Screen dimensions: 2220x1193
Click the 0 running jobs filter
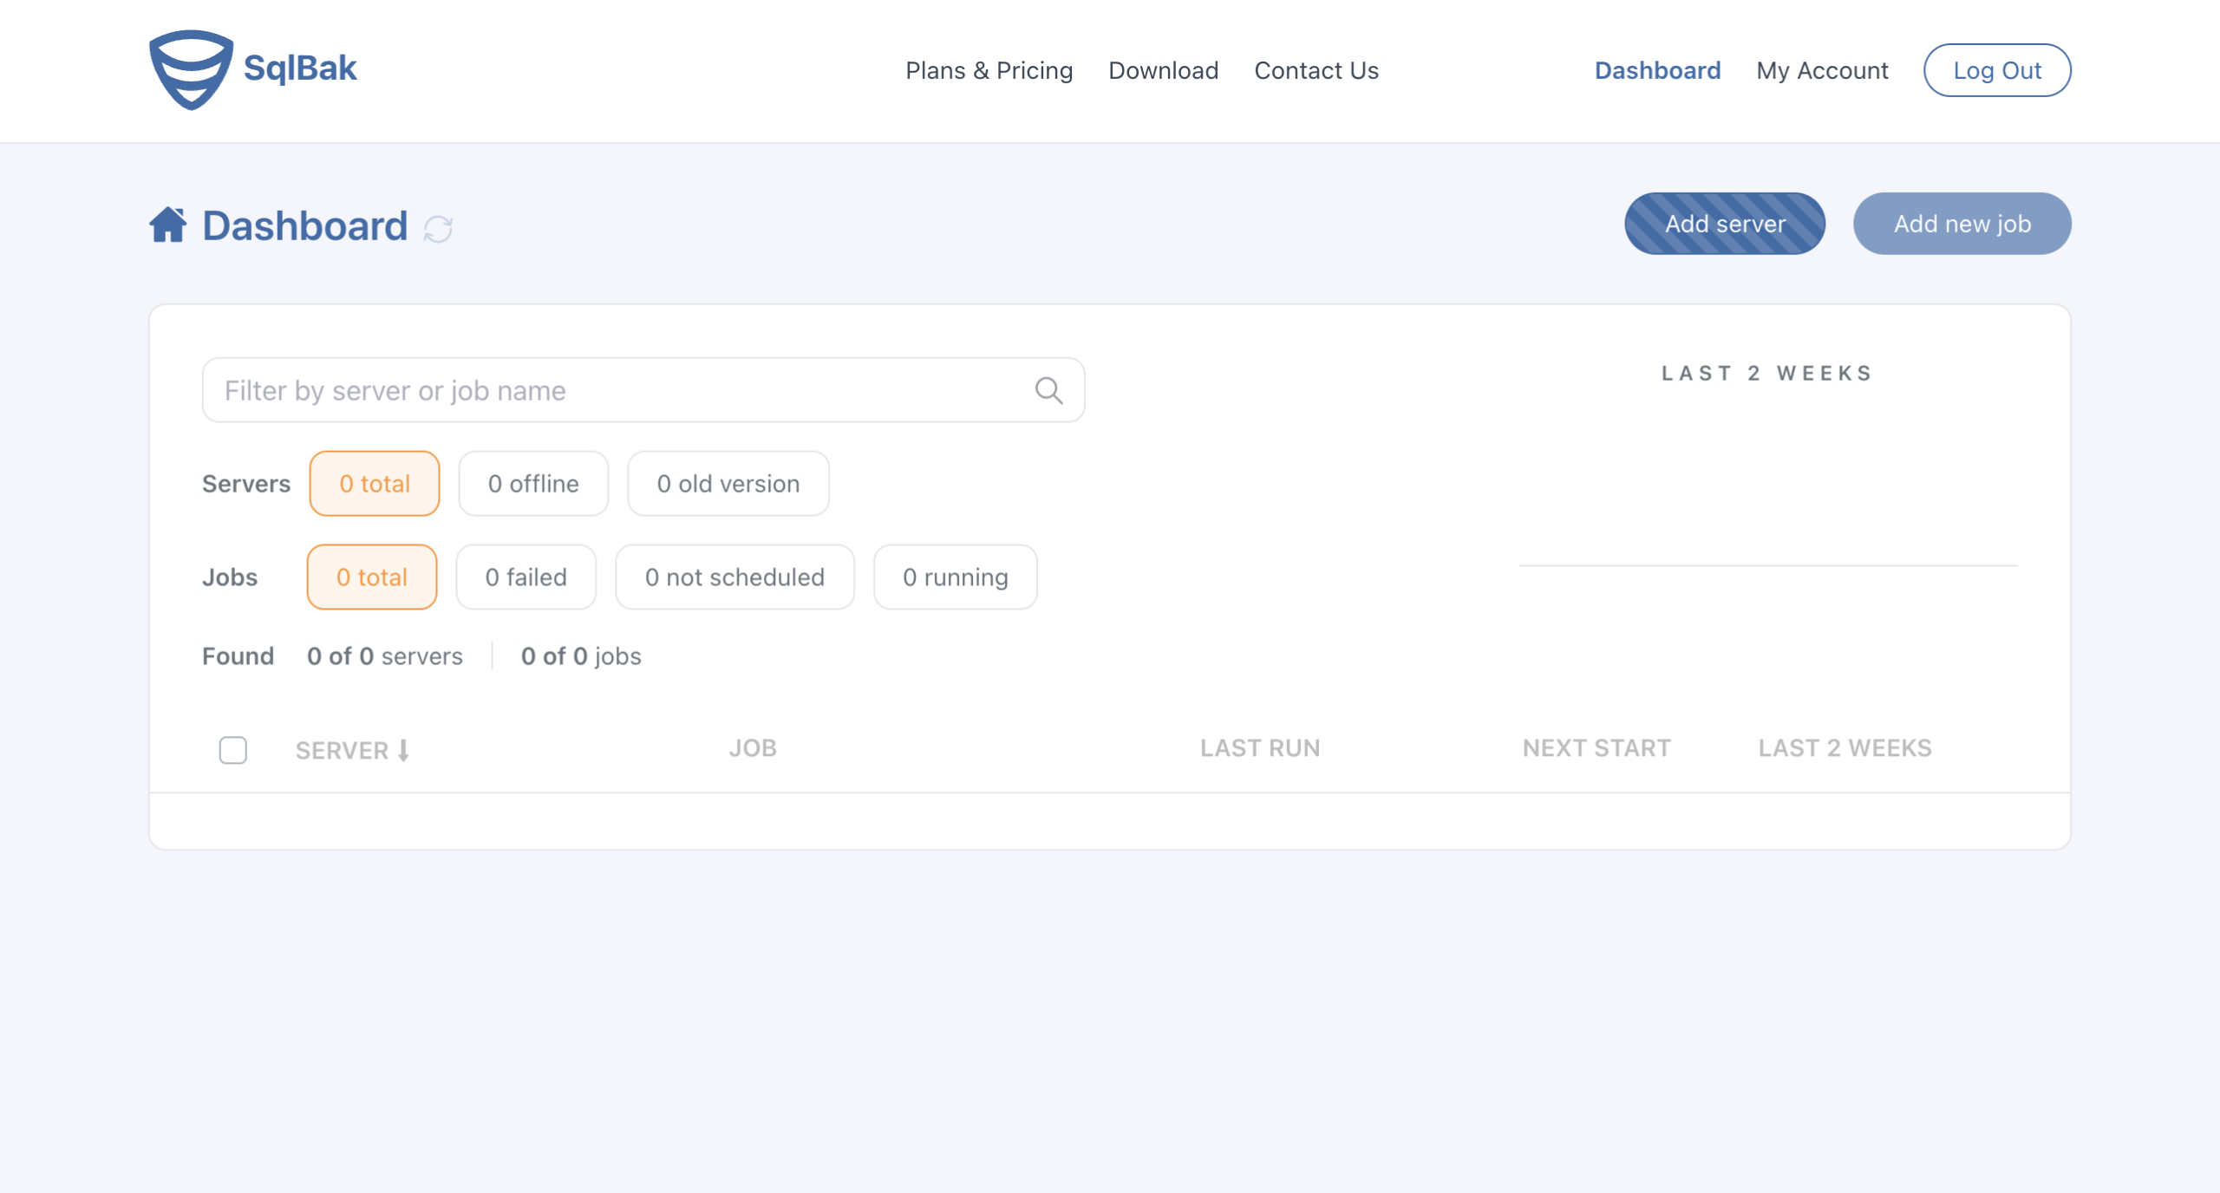(955, 576)
